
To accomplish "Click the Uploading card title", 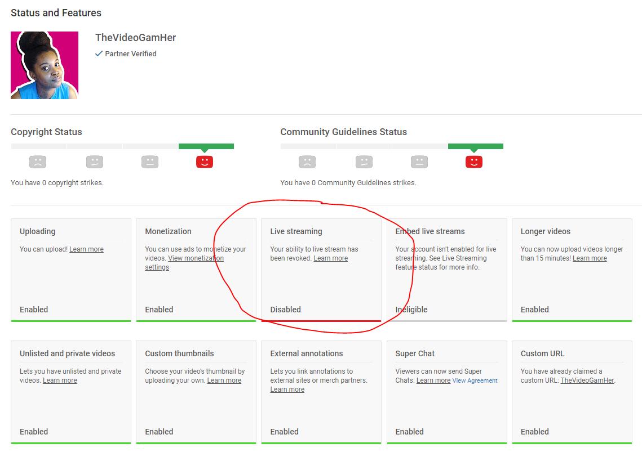I will click(37, 231).
